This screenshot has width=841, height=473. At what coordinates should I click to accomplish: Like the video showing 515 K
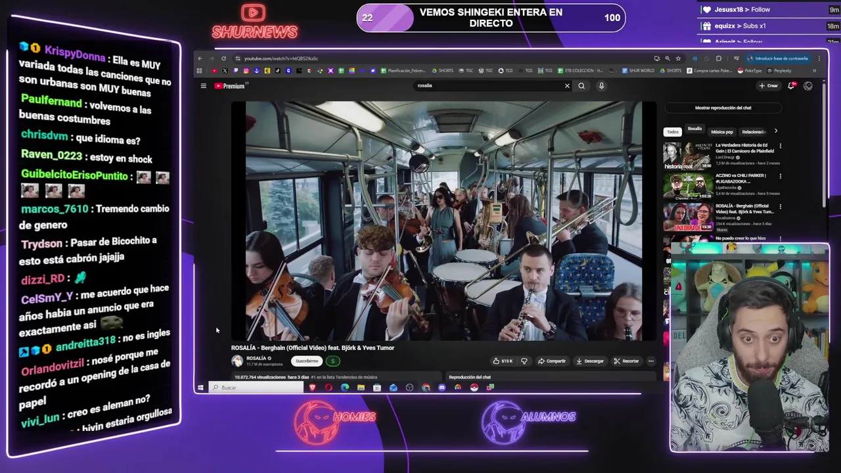pos(505,361)
